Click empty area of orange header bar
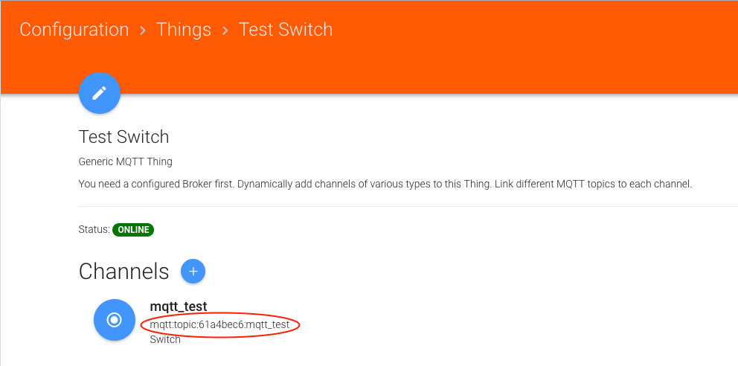Image resolution: width=738 pixels, height=366 pixels. [x=521, y=45]
